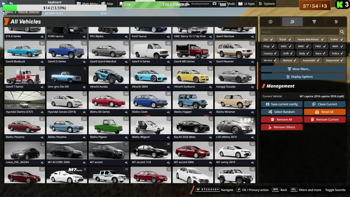Click Remove All button
This screenshot has height=197, width=350.
[282, 120]
